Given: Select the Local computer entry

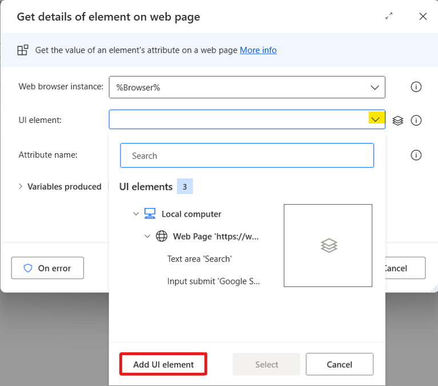Looking at the screenshot, I should (x=191, y=214).
